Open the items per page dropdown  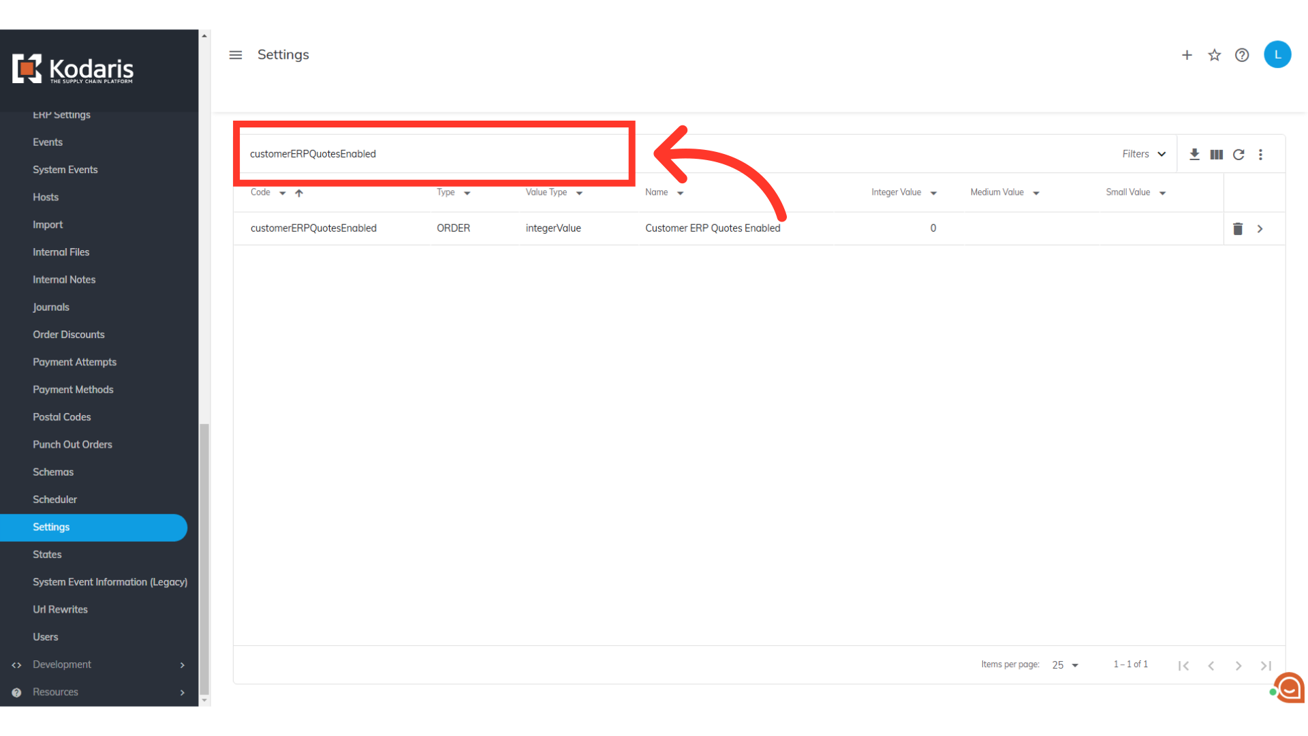pyautogui.click(x=1065, y=665)
